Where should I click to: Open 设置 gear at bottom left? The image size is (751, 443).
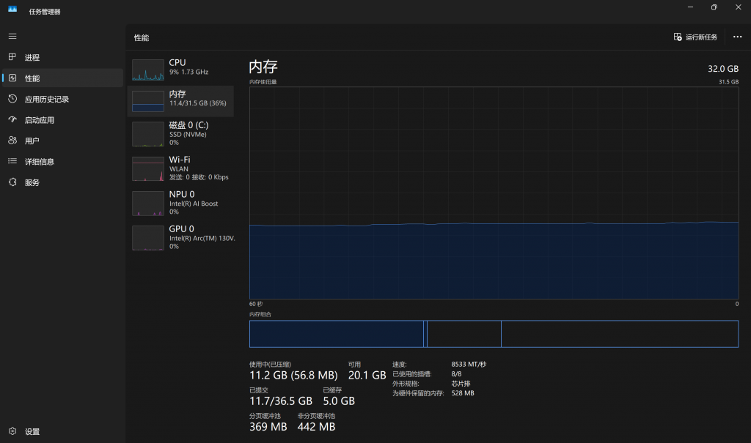coord(12,431)
